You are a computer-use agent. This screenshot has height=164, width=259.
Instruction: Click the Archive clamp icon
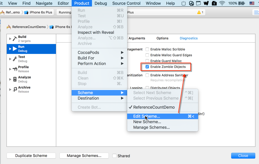tap(15, 89)
